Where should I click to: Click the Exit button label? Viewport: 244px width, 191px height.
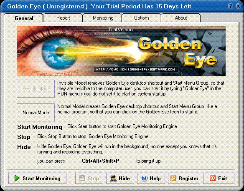click(223, 178)
